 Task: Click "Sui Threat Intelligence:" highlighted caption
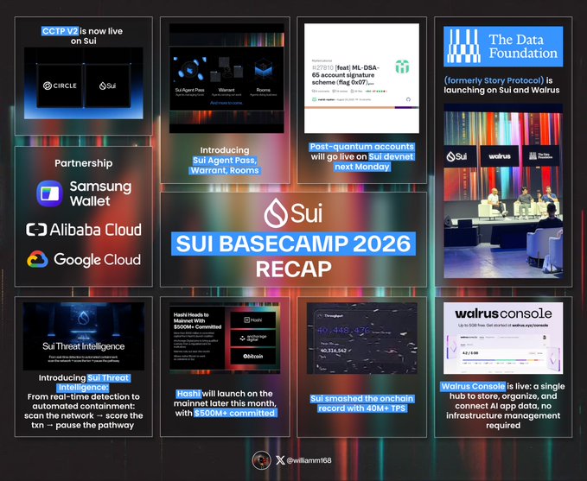[93, 383]
